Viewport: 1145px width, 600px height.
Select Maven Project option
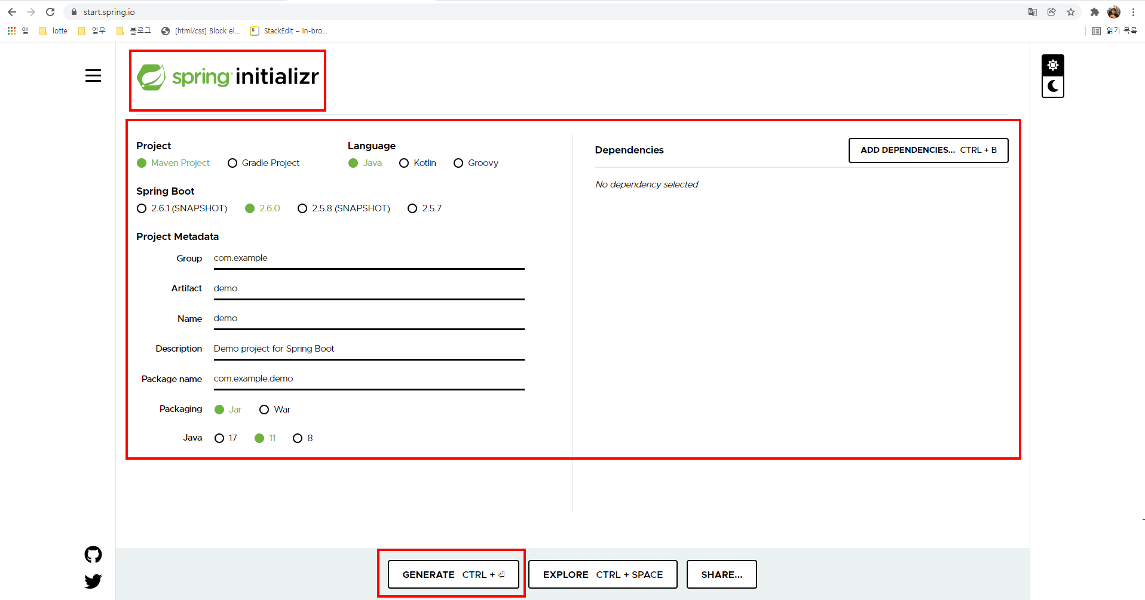[173, 163]
